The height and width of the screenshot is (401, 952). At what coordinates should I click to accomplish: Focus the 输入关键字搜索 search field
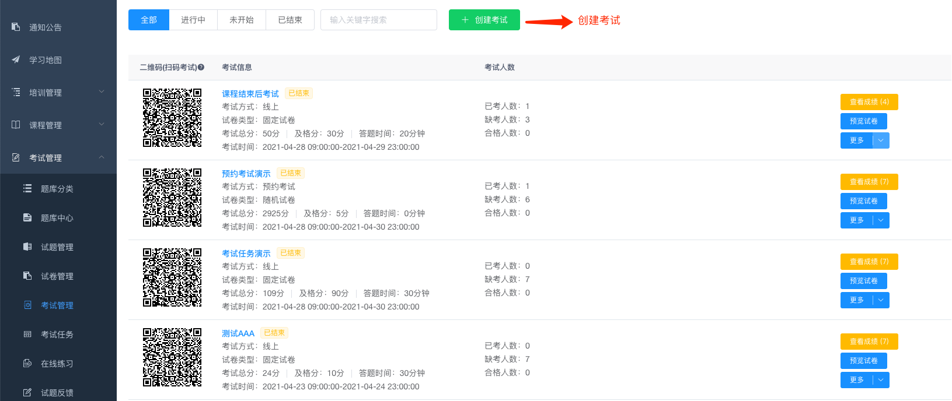(378, 20)
